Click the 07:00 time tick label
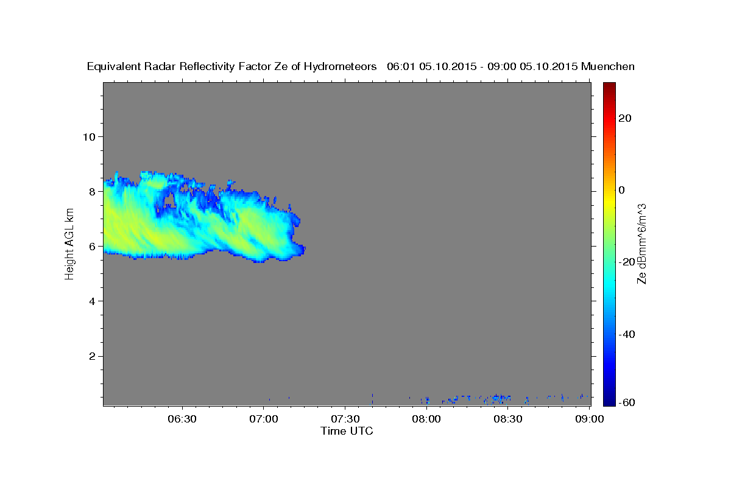 click(264, 419)
